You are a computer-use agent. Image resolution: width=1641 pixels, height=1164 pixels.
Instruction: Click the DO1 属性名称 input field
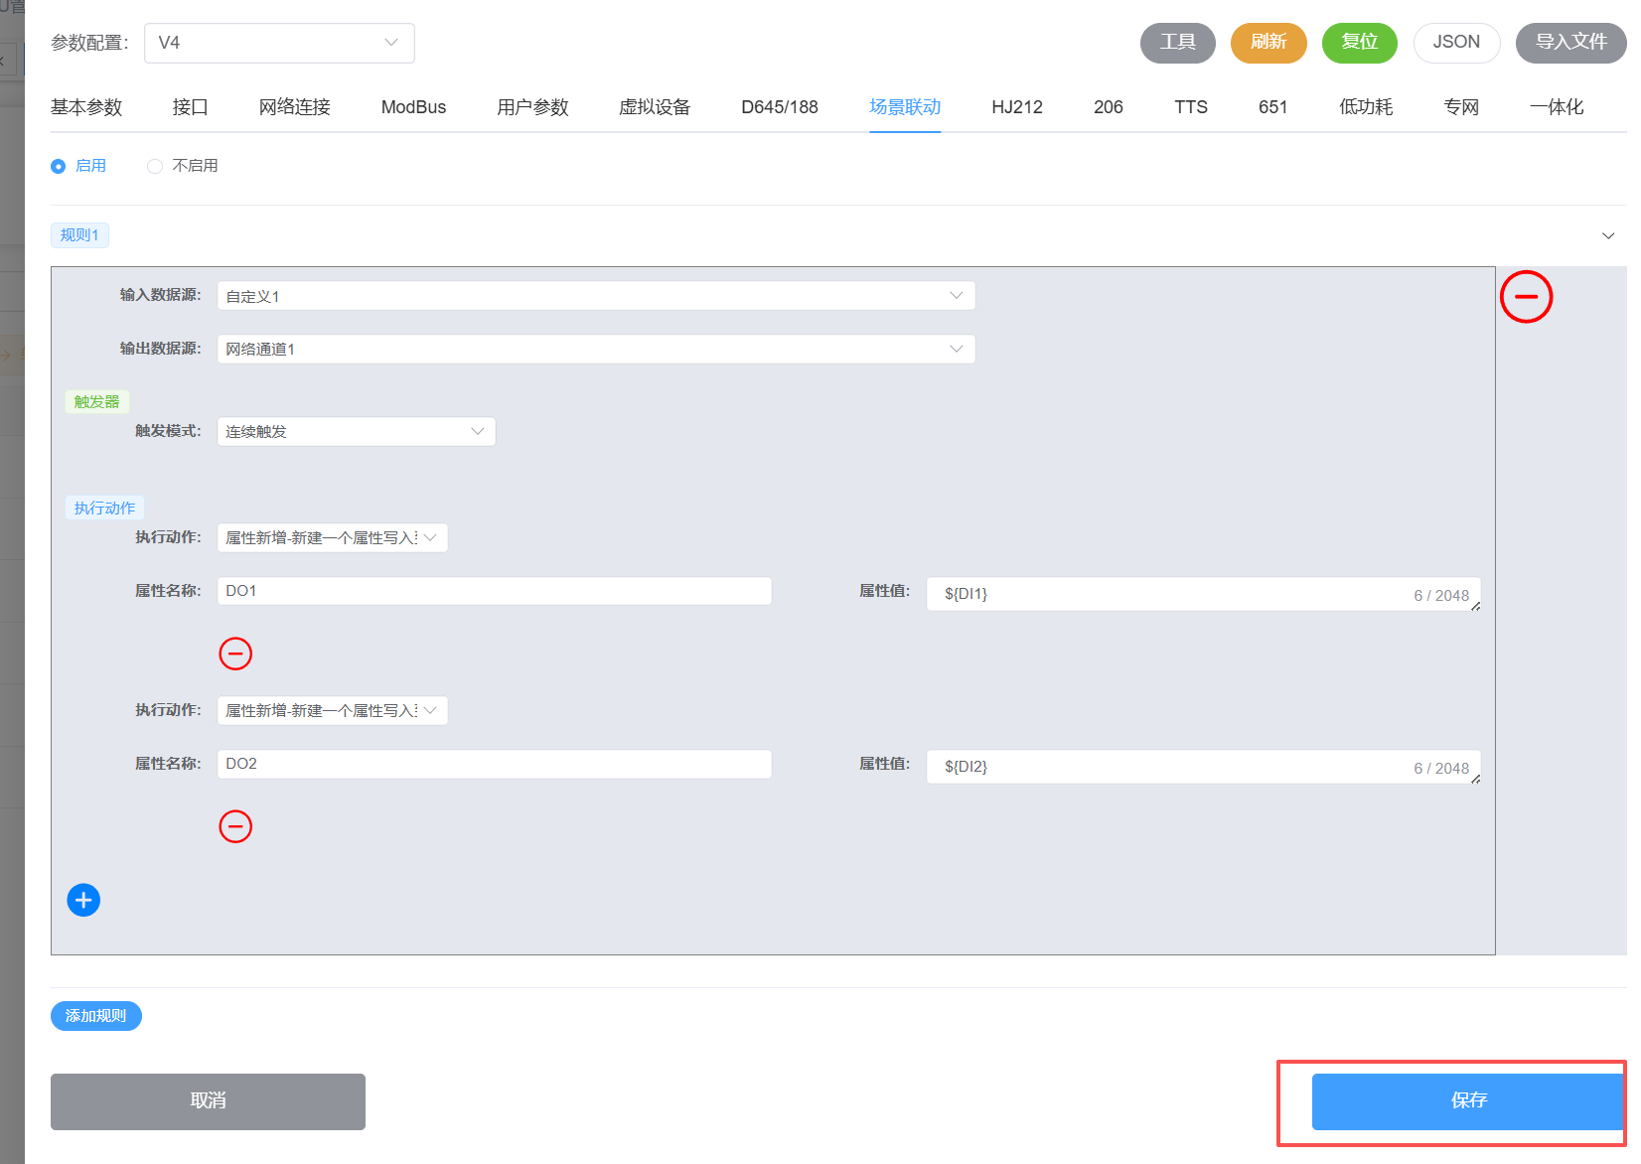pyautogui.click(x=494, y=591)
